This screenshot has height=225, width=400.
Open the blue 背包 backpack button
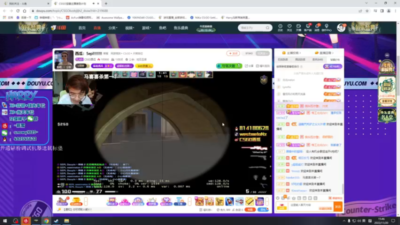click(x=263, y=209)
